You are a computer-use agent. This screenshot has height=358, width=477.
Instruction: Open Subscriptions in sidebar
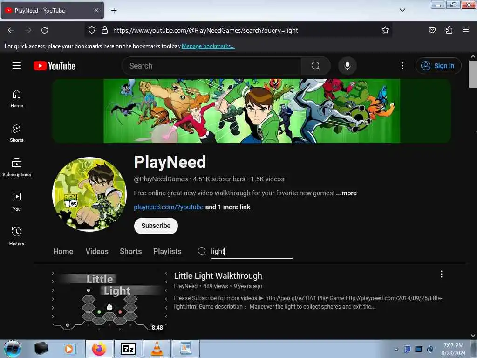[17, 167]
